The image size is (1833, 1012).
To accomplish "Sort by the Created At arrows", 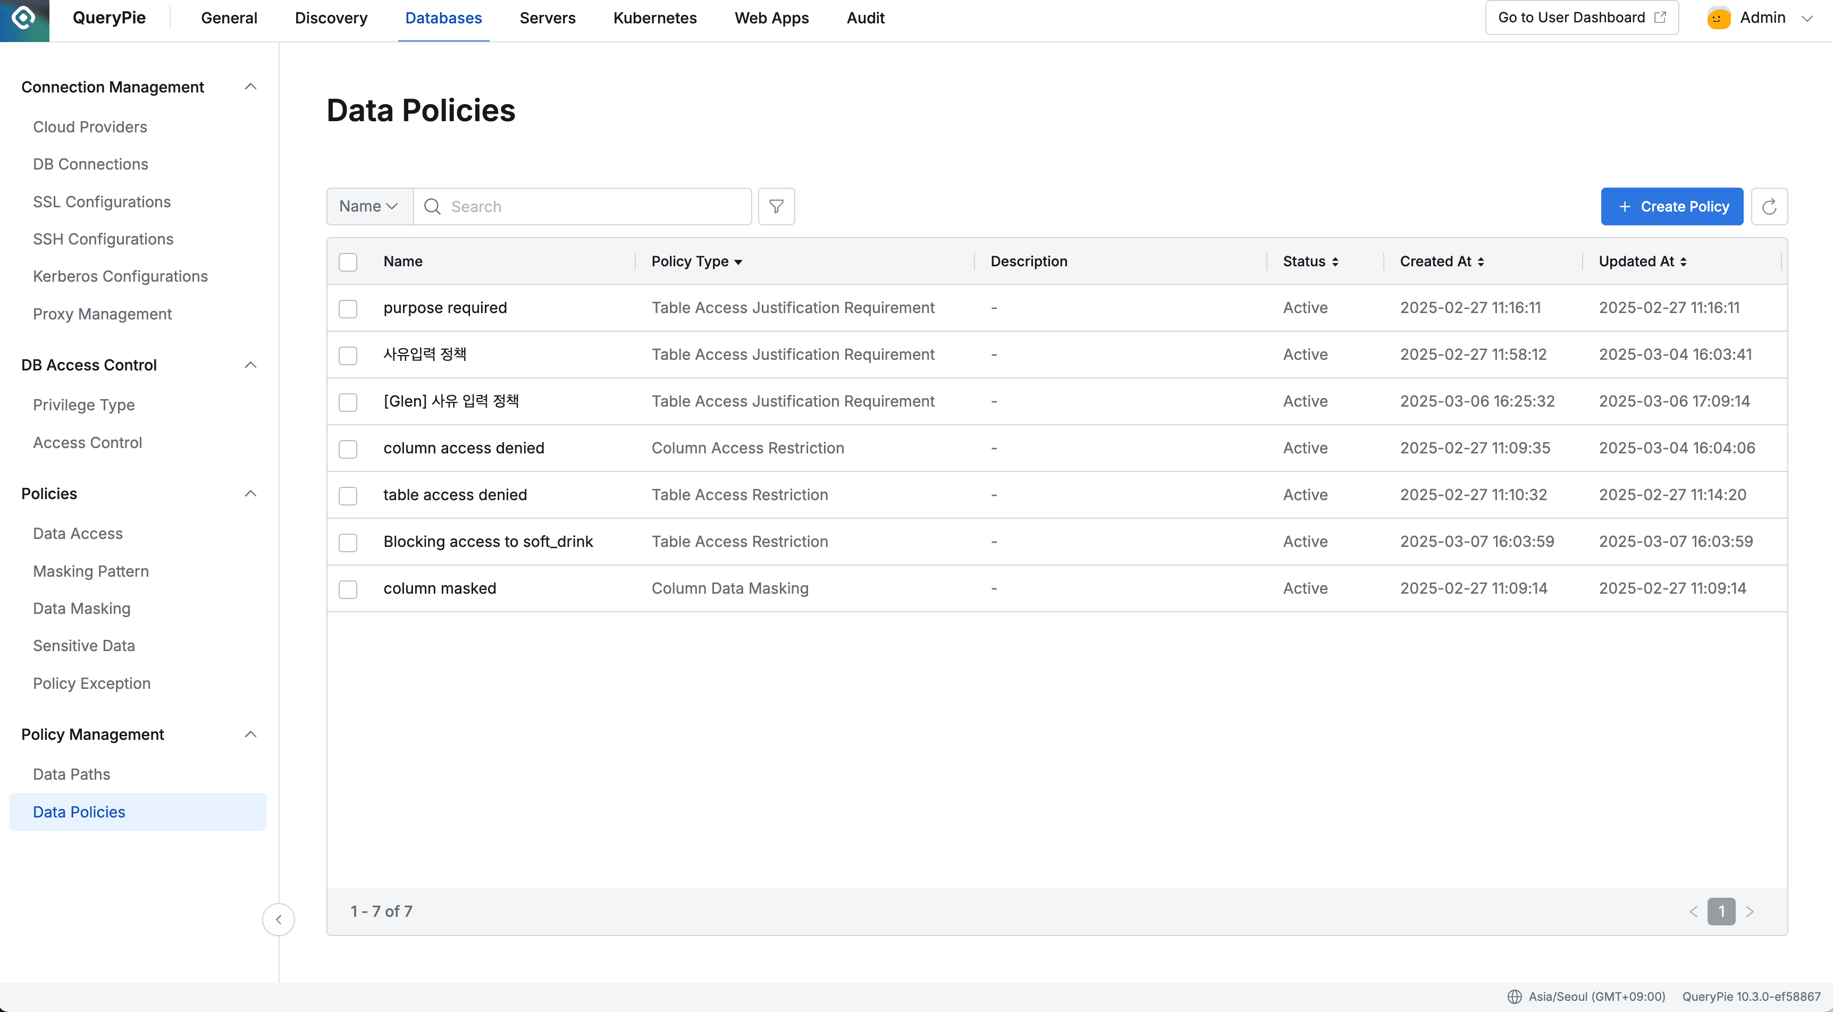I will click(1481, 262).
